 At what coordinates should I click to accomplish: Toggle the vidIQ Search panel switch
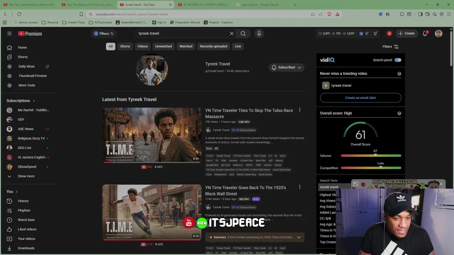pos(398,60)
